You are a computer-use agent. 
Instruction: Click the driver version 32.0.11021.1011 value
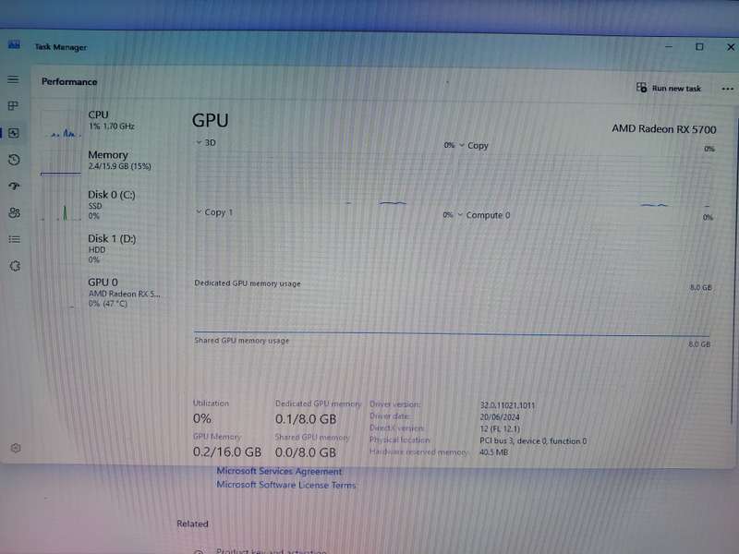coord(507,405)
